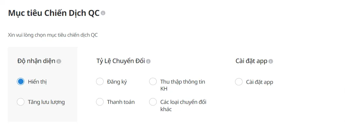Click the Đăng ký option label text
The height and width of the screenshot is (130, 345).
click(x=117, y=82)
